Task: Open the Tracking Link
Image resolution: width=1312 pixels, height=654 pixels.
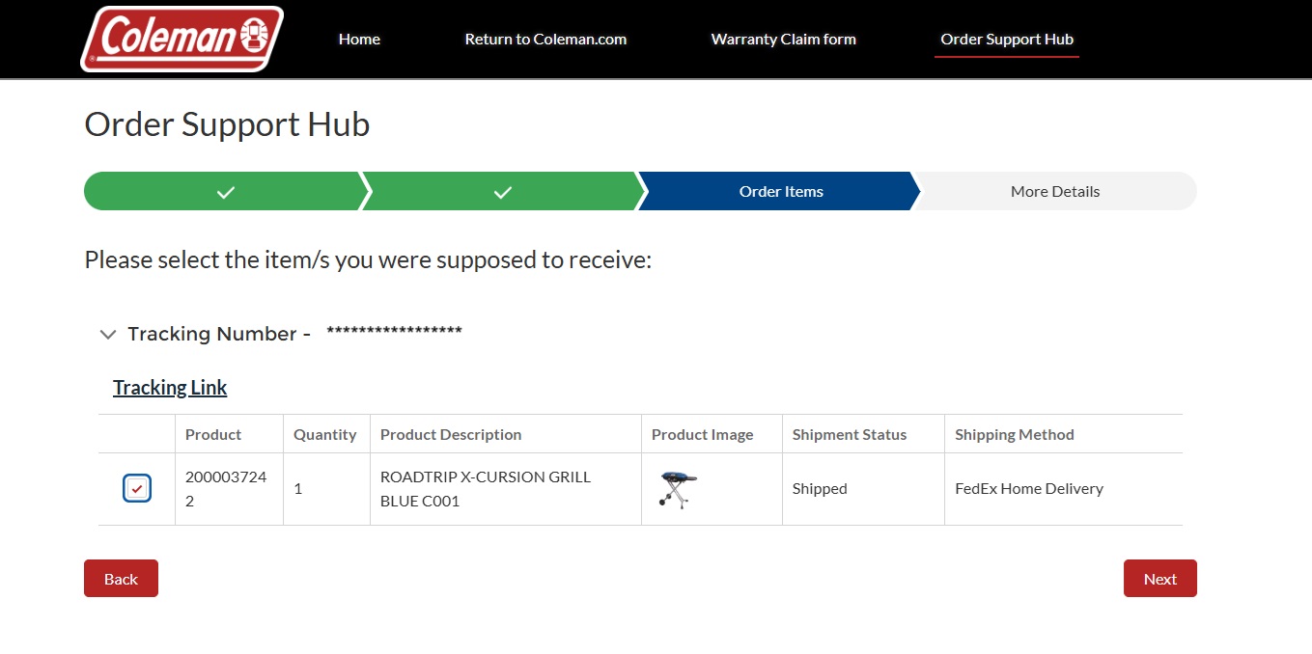Action: click(170, 388)
